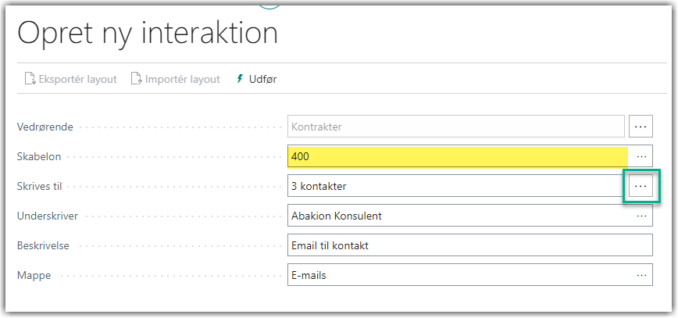Click the Beskrivelse field Email til kontakt
The width and height of the screenshot is (678, 318).
[470, 245]
